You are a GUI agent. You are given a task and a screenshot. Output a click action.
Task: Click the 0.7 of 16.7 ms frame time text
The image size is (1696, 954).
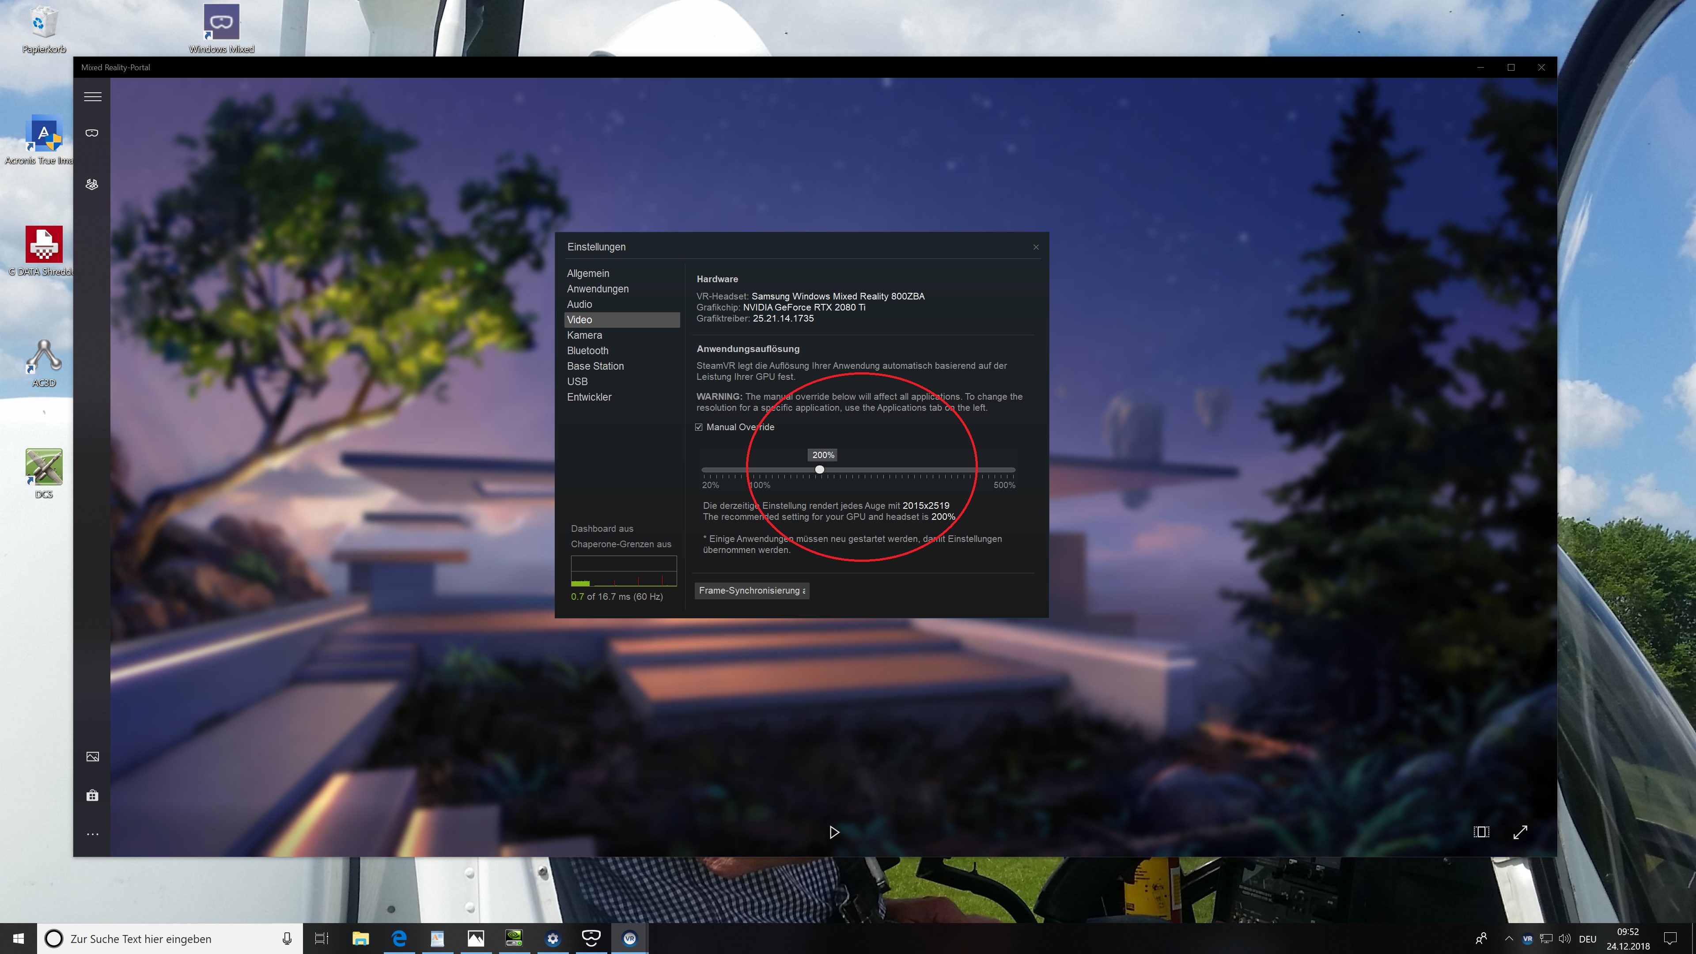click(x=617, y=597)
